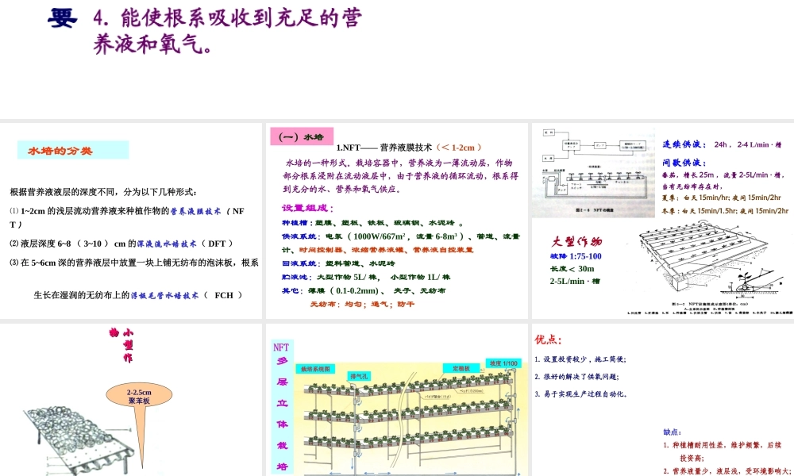The height and width of the screenshot is (476, 794).
Task: Click the 坡度 1/100 label box
Action: tap(503, 363)
